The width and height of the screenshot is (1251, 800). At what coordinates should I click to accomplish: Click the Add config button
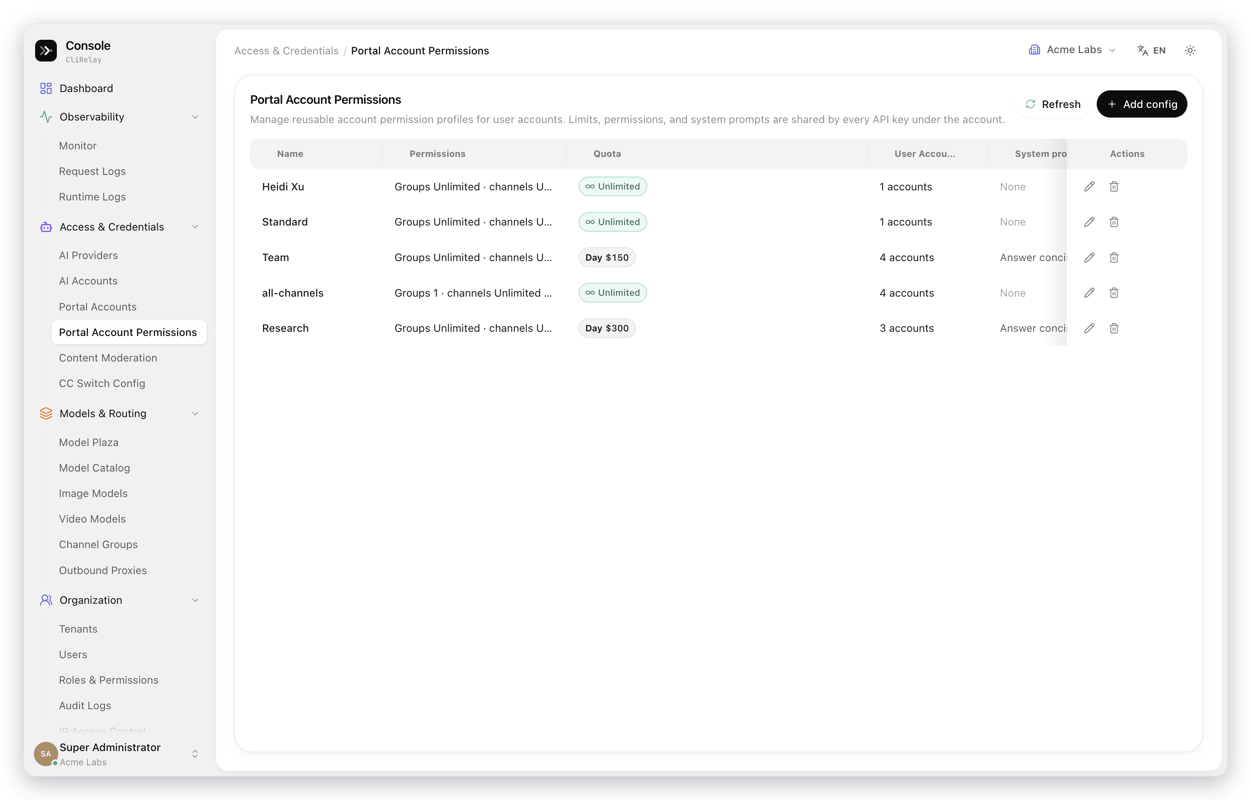coord(1142,104)
